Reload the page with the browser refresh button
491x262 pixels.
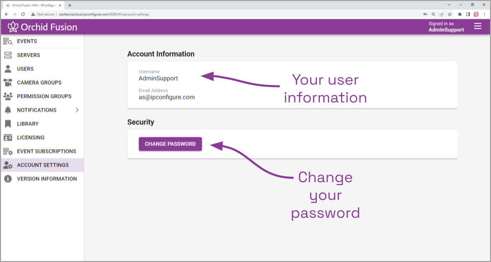coord(23,14)
